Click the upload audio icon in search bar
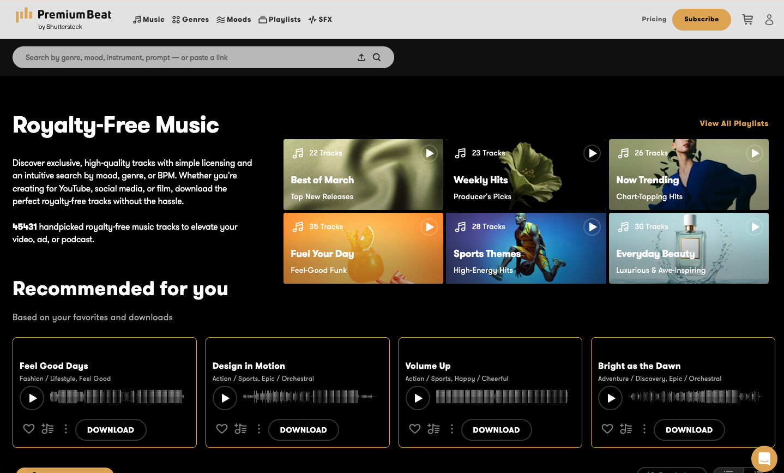The image size is (784, 473). (x=361, y=57)
